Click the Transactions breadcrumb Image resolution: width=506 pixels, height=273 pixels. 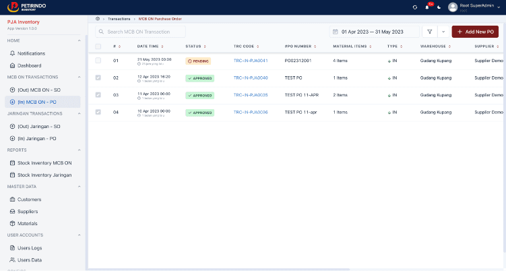click(119, 19)
